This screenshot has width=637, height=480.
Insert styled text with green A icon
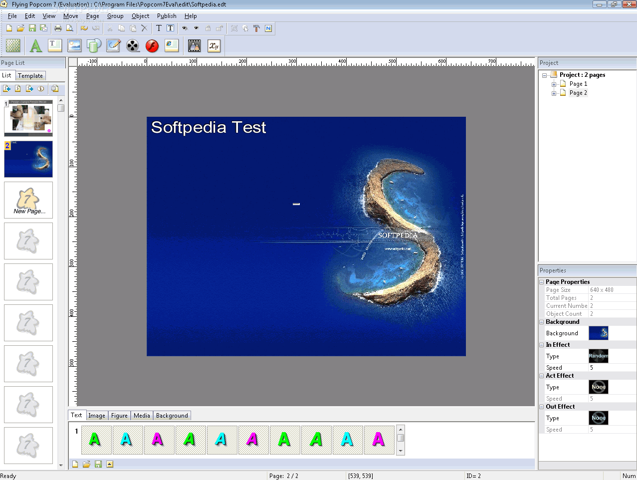pos(35,46)
